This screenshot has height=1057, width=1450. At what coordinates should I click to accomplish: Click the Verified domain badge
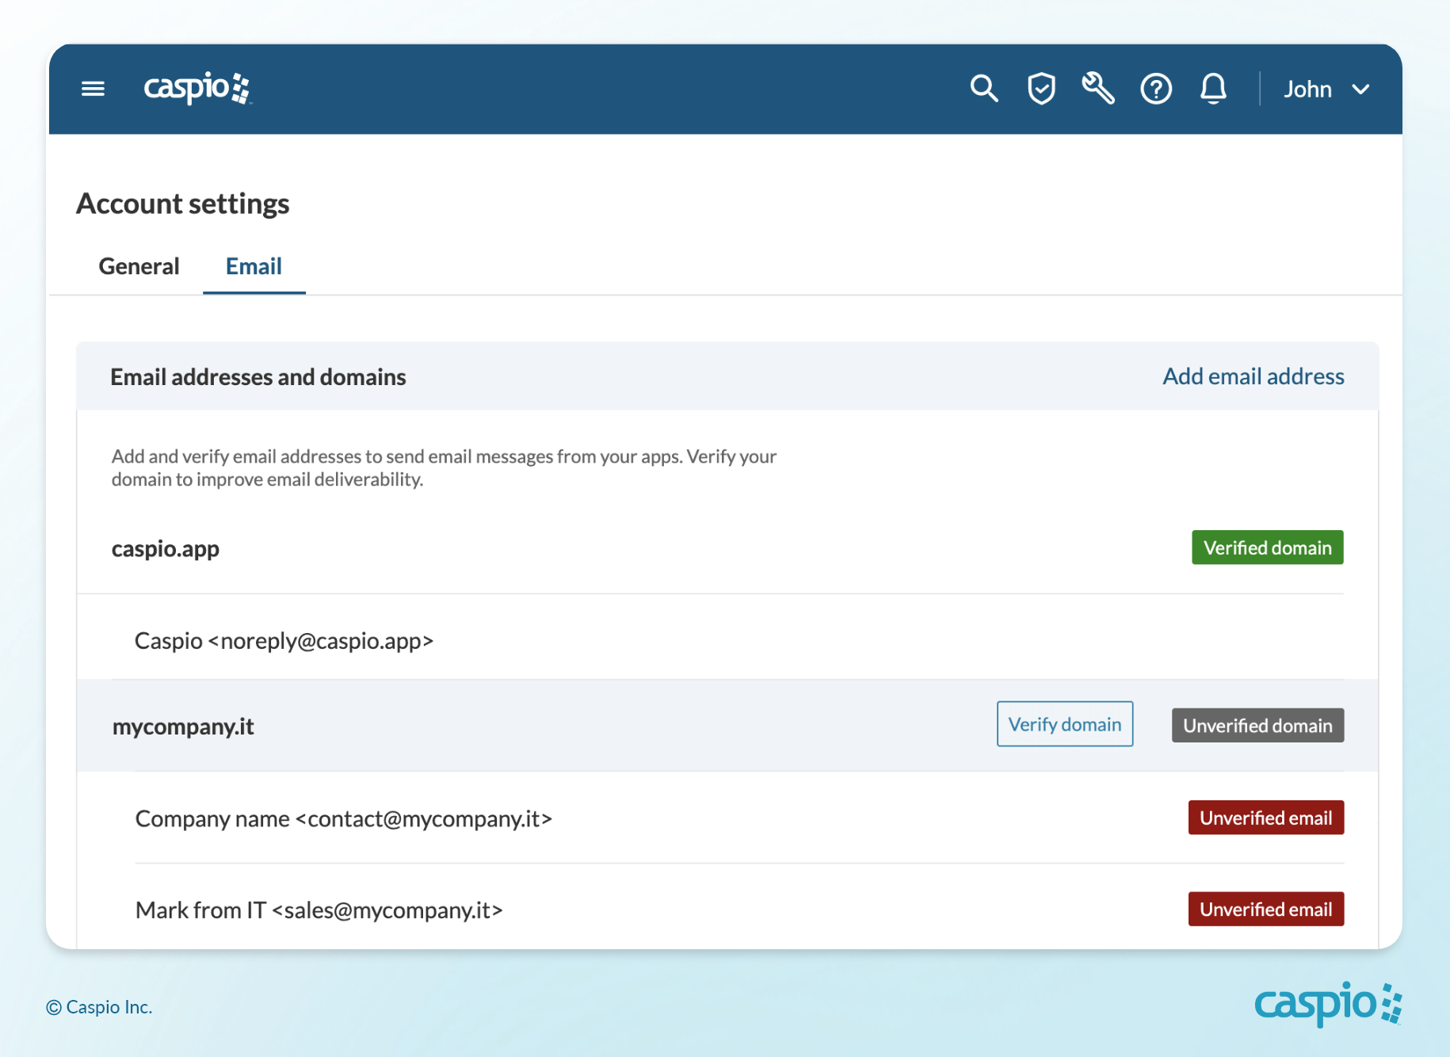(x=1267, y=548)
